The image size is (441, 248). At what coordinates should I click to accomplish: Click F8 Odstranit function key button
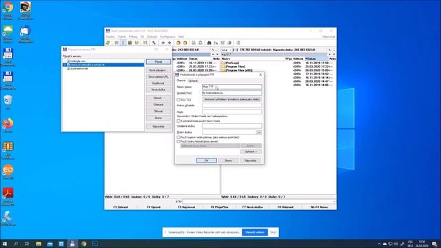pyautogui.click(x=285, y=207)
